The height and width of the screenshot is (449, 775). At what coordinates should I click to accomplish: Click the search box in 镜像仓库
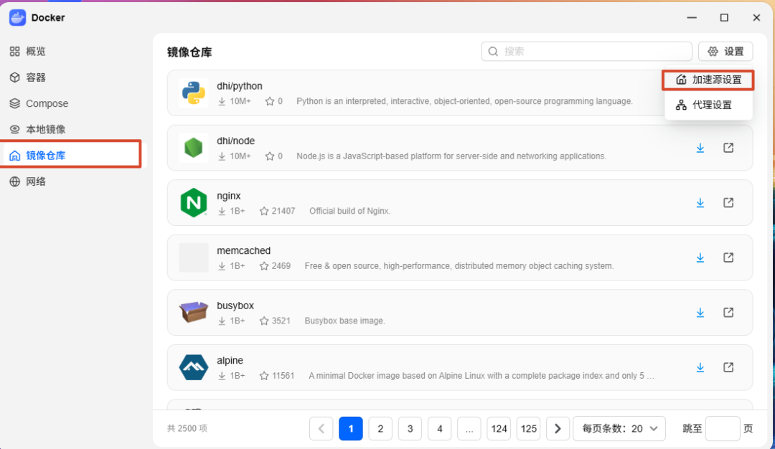tap(587, 52)
